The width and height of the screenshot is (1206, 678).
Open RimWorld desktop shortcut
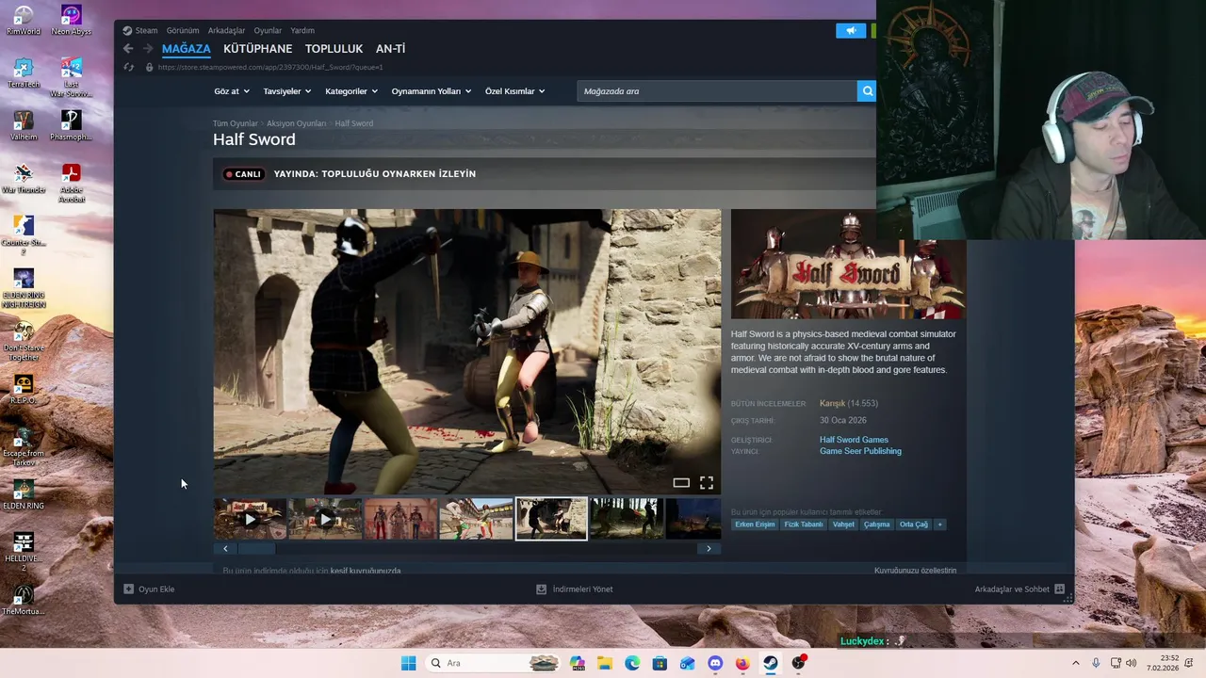pos(24,21)
